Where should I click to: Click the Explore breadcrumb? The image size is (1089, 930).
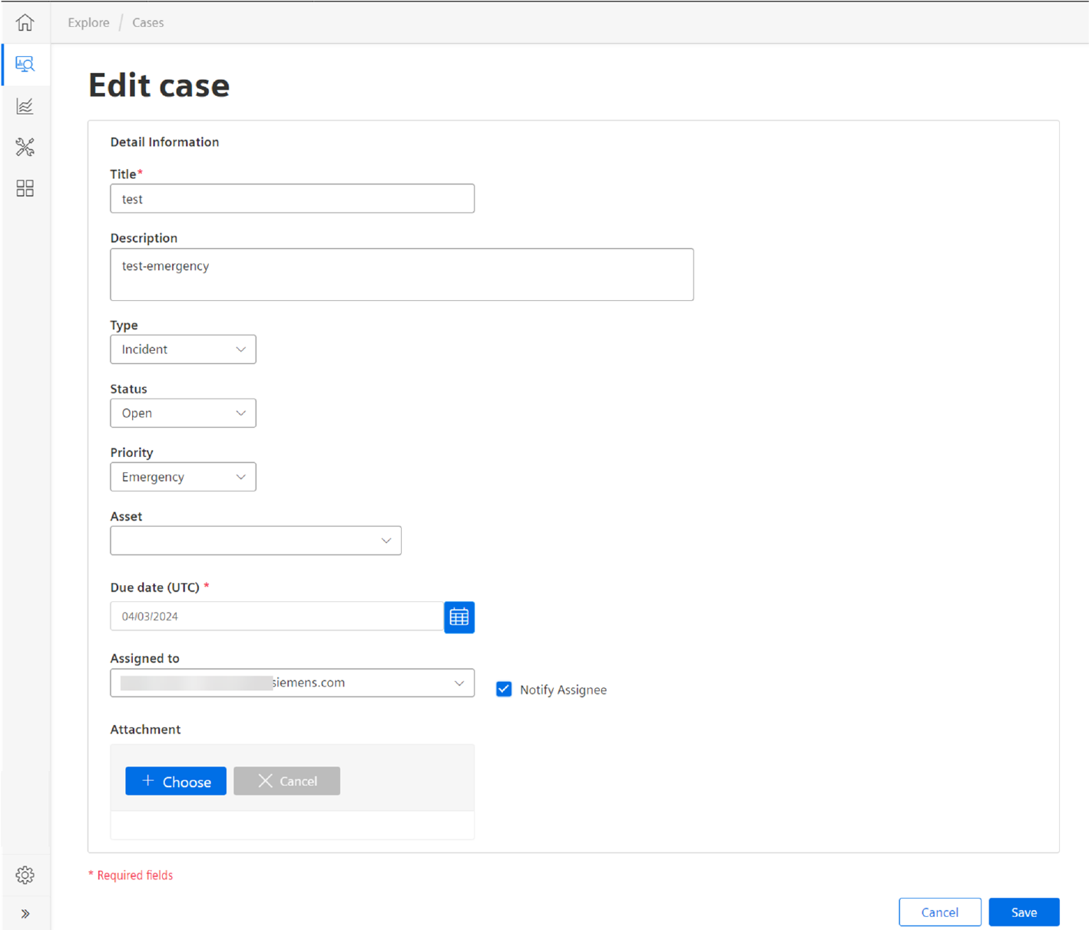click(x=88, y=22)
